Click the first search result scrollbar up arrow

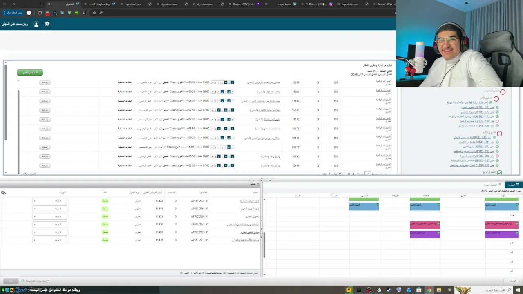point(18,80)
